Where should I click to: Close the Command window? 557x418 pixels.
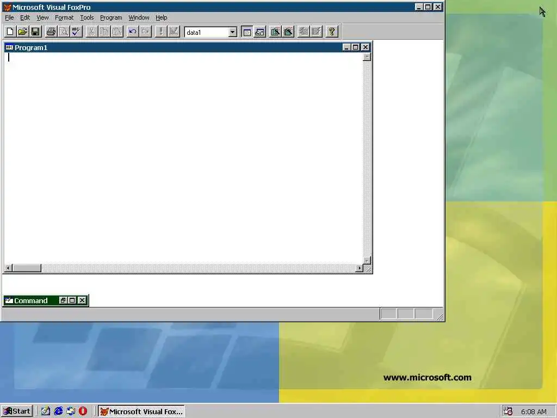click(x=82, y=300)
